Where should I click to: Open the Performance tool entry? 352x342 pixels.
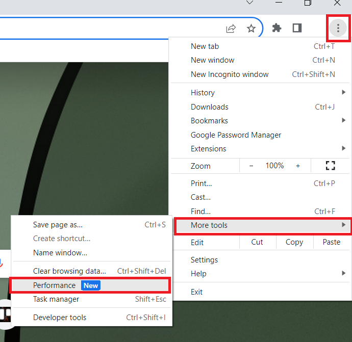point(90,285)
